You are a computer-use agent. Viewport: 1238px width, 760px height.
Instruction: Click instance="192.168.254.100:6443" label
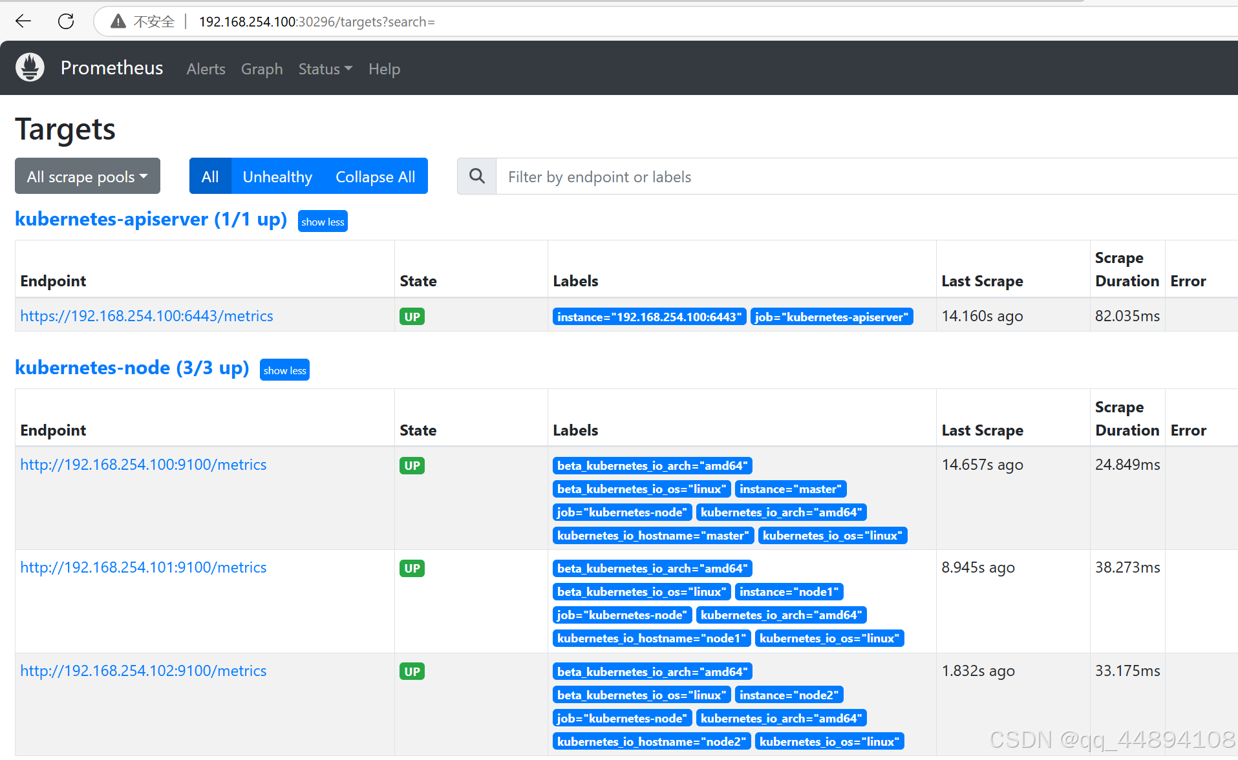(x=649, y=317)
